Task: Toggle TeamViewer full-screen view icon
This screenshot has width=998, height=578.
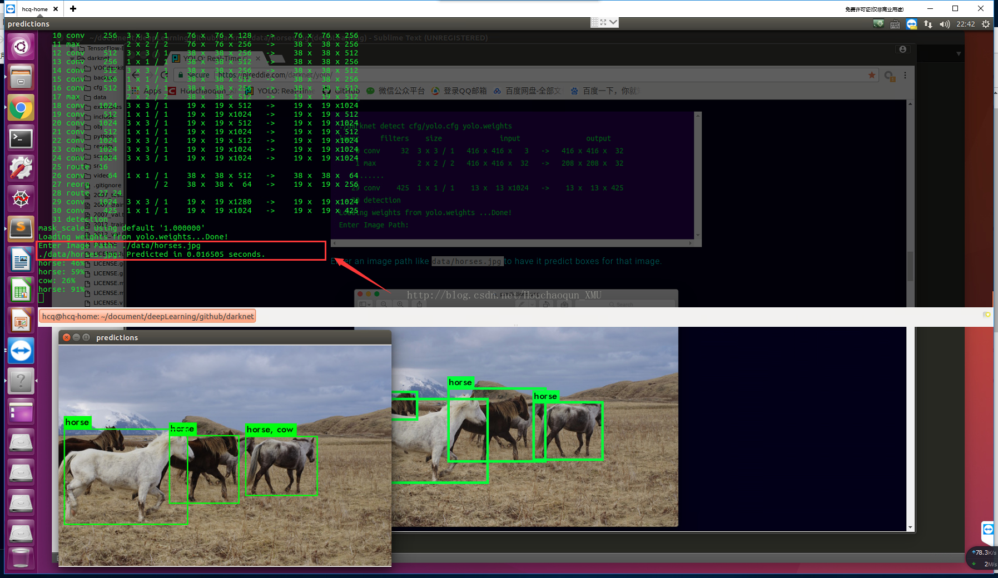Action: (x=603, y=22)
